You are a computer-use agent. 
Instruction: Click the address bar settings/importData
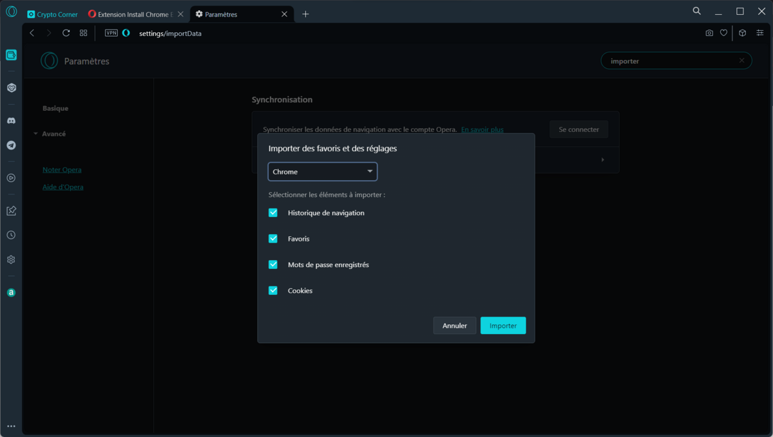pos(170,33)
